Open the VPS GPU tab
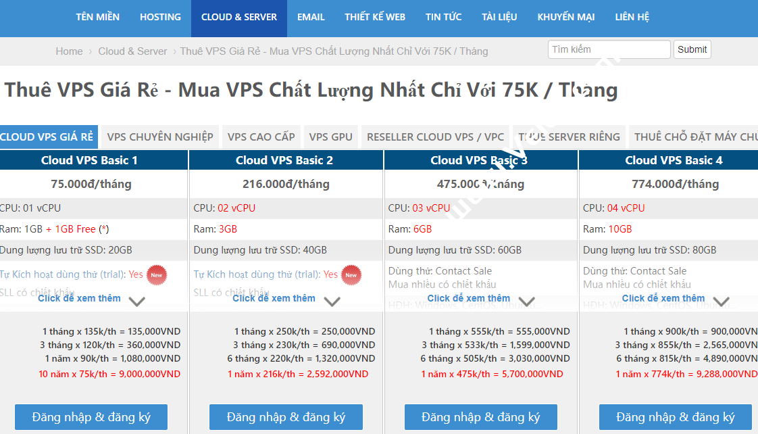 [x=330, y=137]
